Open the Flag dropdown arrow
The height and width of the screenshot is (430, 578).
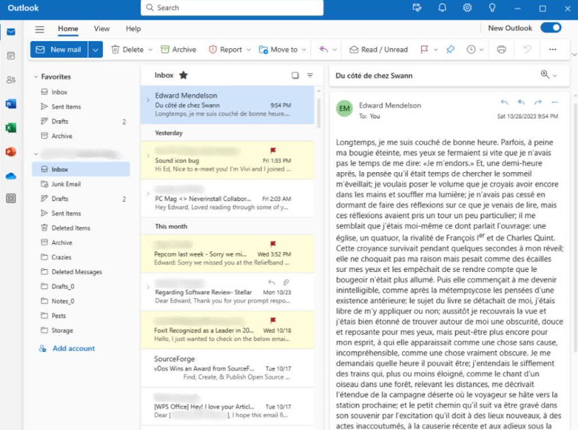coord(435,50)
